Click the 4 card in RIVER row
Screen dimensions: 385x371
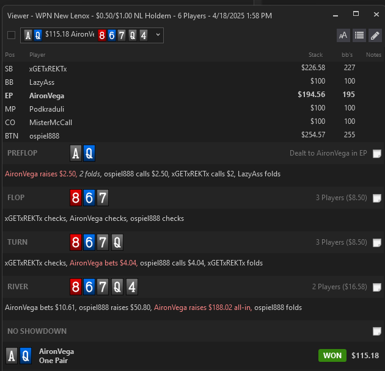[x=132, y=287]
